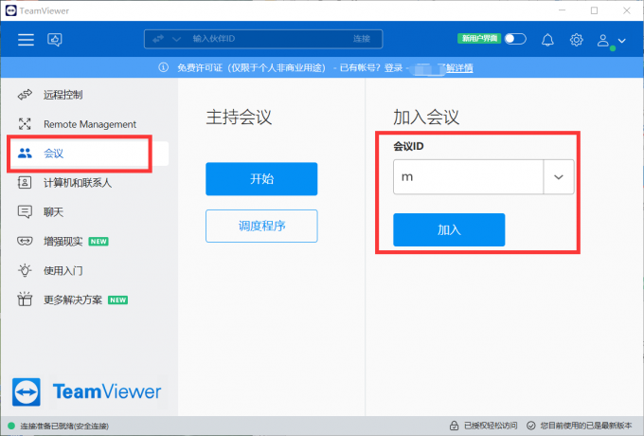Viewport: 644px width, 436px height.
Task: Click the 了解详情 details link
Action: [x=459, y=68]
